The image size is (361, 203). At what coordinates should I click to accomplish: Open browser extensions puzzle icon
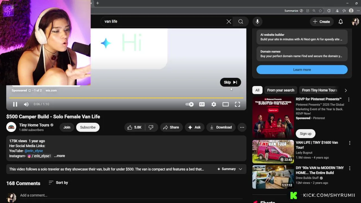pyautogui.click(x=329, y=11)
